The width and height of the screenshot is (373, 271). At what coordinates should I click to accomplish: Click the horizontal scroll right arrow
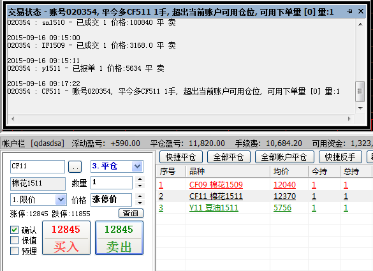point(349,119)
